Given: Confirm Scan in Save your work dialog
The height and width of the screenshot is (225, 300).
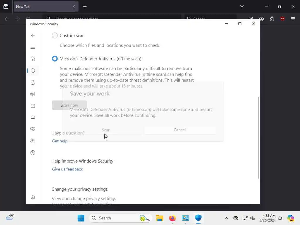Looking at the screenshot, I should coord(106,130).
